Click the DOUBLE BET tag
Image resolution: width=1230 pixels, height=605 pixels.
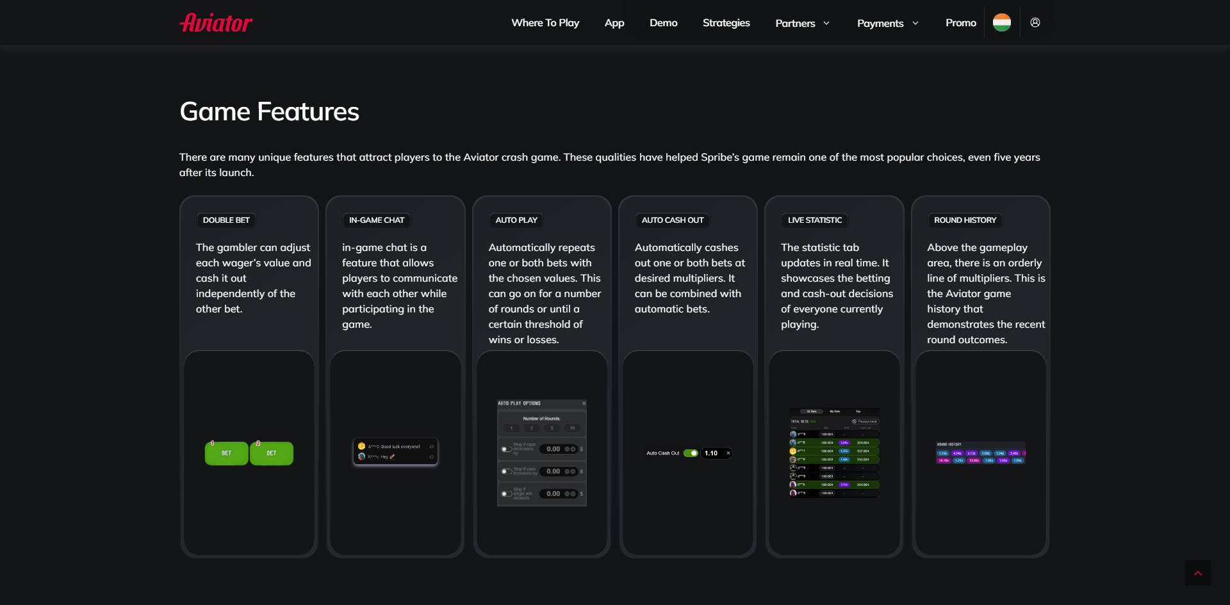[226, 220]
